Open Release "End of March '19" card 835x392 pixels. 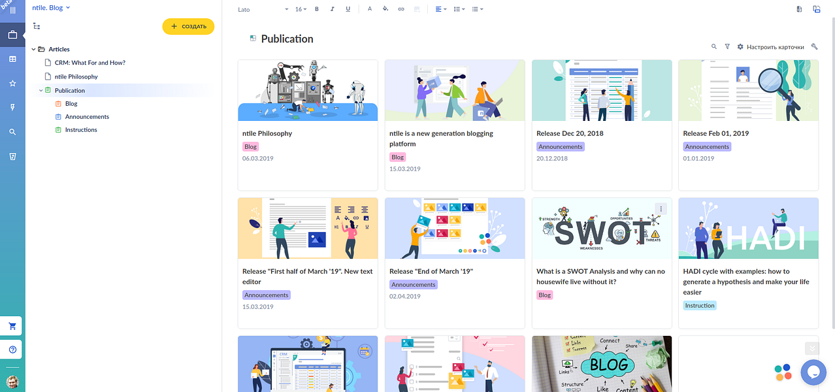click(x=431, y=271)
